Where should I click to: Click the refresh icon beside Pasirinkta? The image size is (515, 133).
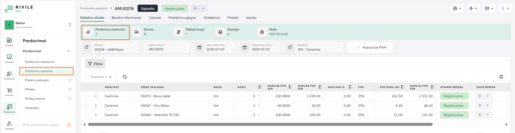pos(125,77)
